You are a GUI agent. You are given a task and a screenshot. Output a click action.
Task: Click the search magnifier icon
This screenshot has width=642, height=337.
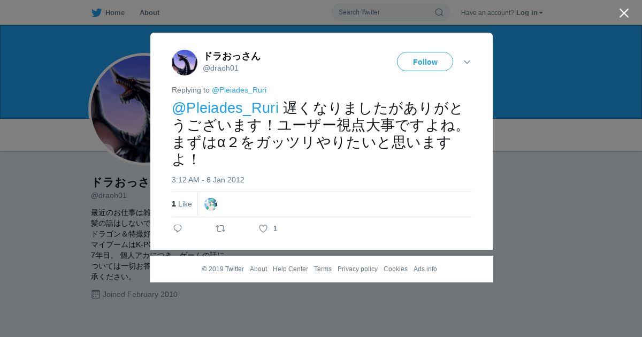[x=439, y=12]
